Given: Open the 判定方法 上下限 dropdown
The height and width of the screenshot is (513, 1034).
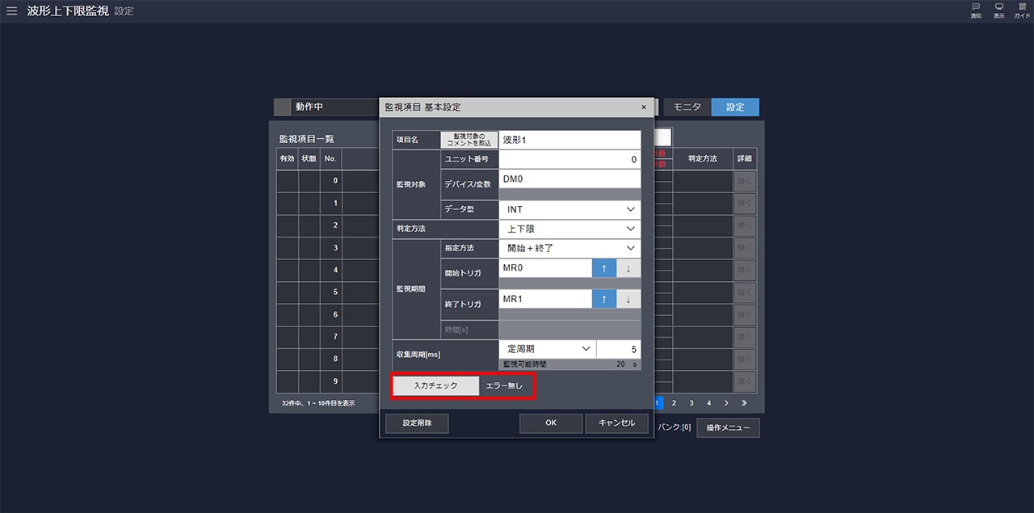Looking at the screenshot, I should pyautogui.click(x=570, y=229).
